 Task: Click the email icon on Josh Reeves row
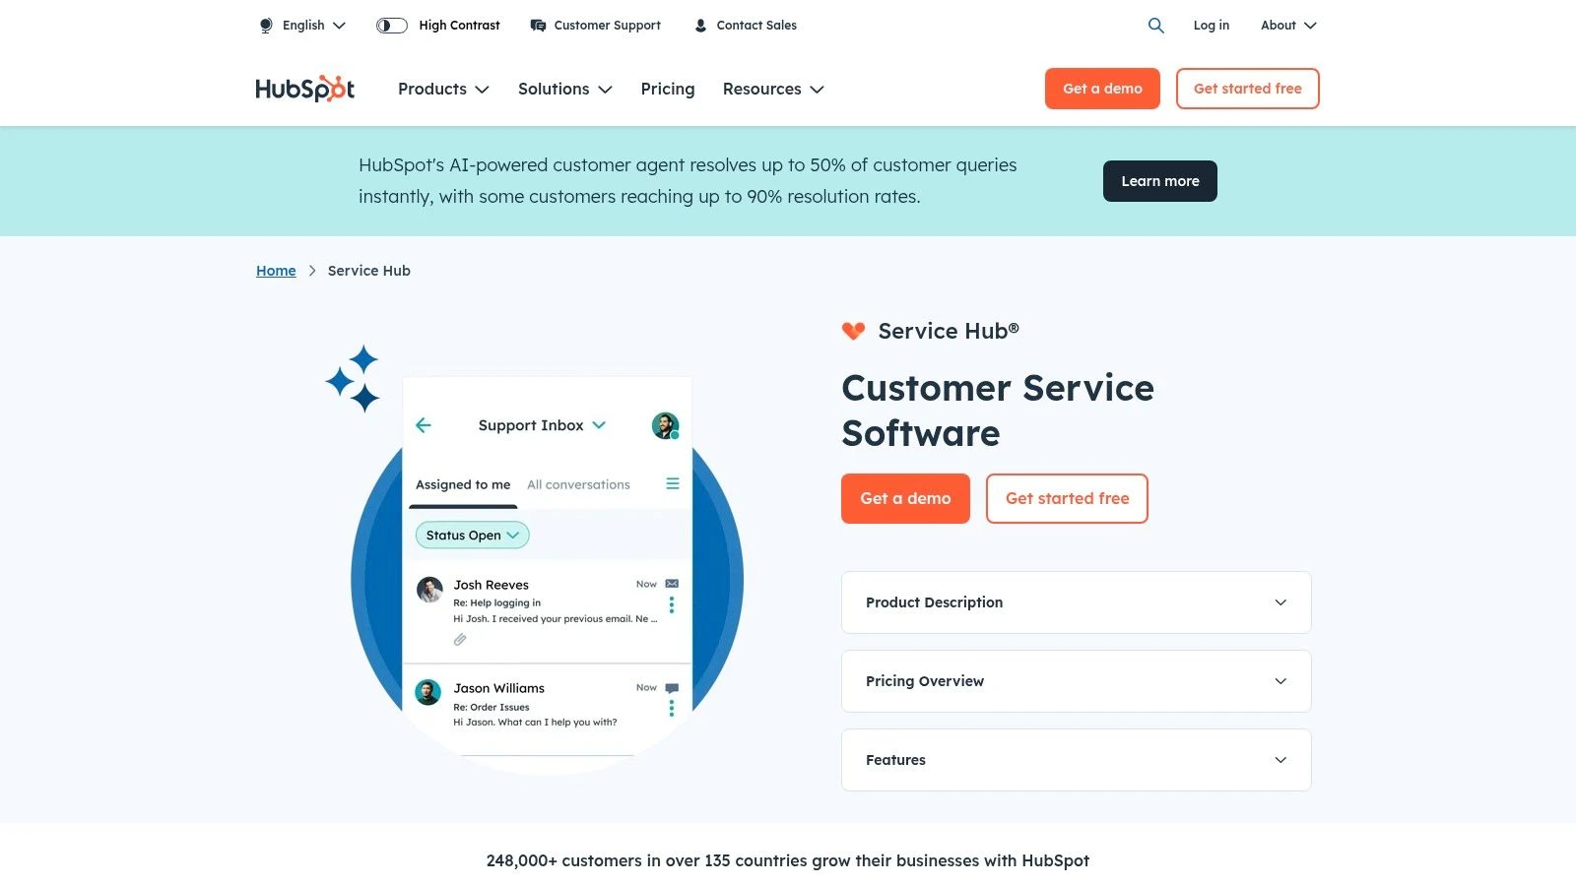pyautogui.click(x=672, y=584)
